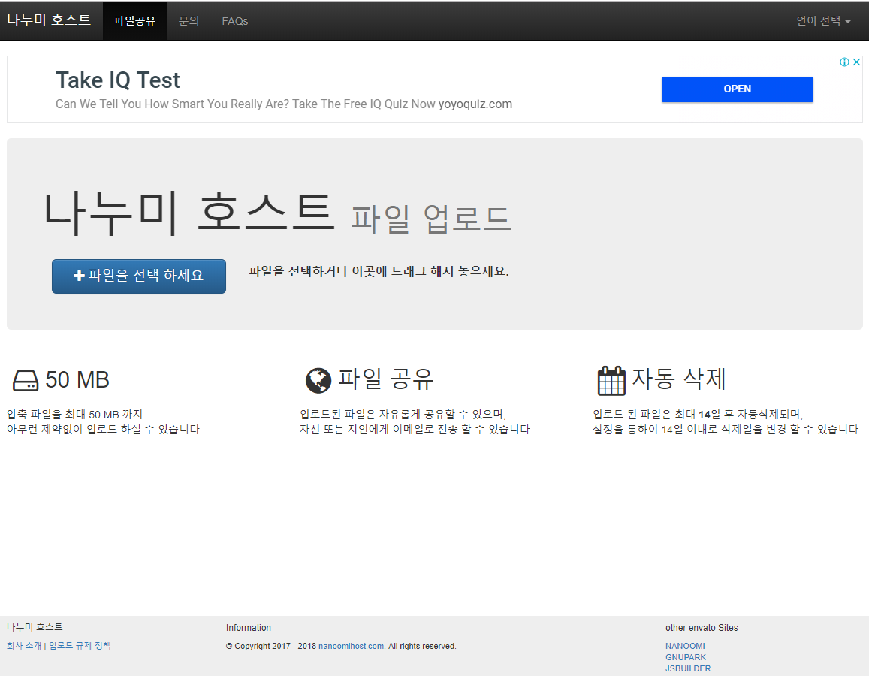Viewport: 869px width, 676px height.
Task: Click the hard drive icon beside 50 MB
Action: pyautogui.click(x=25, y=381)
